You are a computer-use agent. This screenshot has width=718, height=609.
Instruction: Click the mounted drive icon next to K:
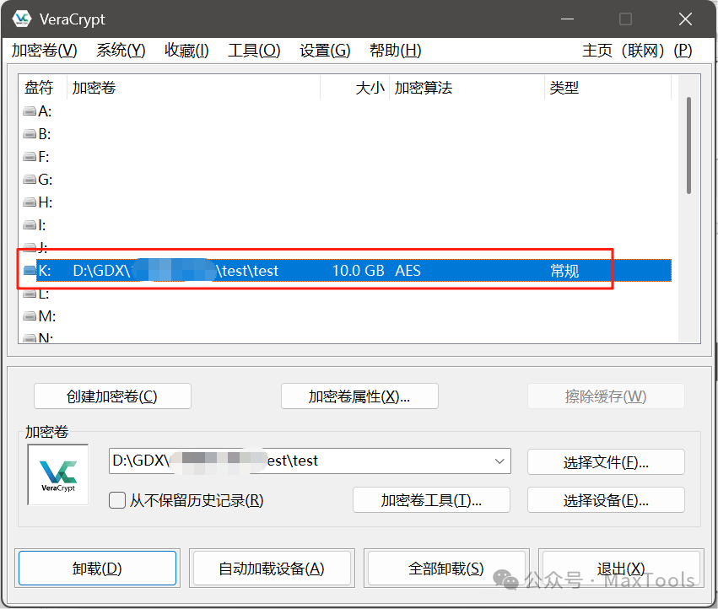tap(30, 271)
